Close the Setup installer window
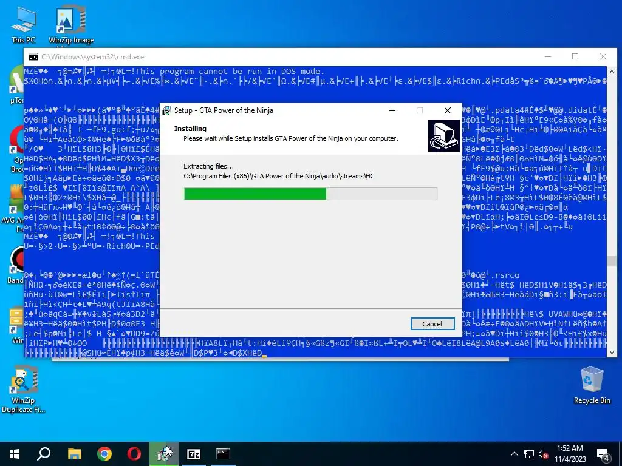 [448, 110]
